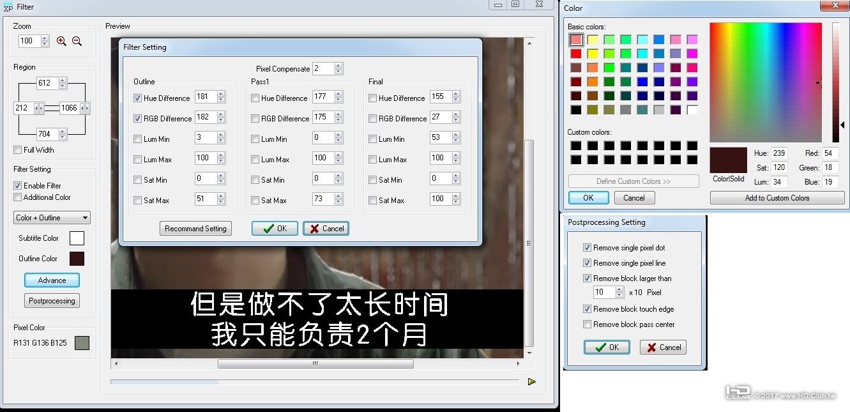
Task: Check Sat Min in the Pass1 column
Action: tap(255, 179)
